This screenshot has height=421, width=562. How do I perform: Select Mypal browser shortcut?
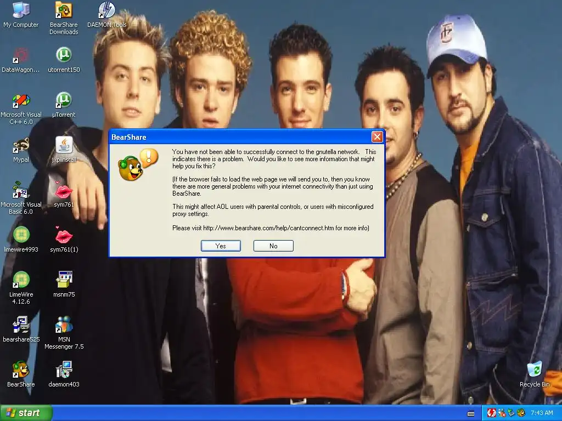pyautogui.click(x=21, y=150)
